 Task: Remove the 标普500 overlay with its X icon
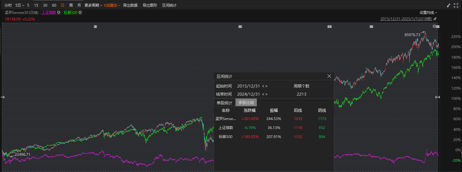80,12
